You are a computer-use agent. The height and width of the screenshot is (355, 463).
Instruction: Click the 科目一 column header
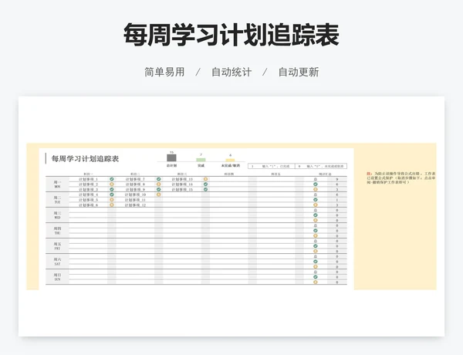tap(88, 174)
